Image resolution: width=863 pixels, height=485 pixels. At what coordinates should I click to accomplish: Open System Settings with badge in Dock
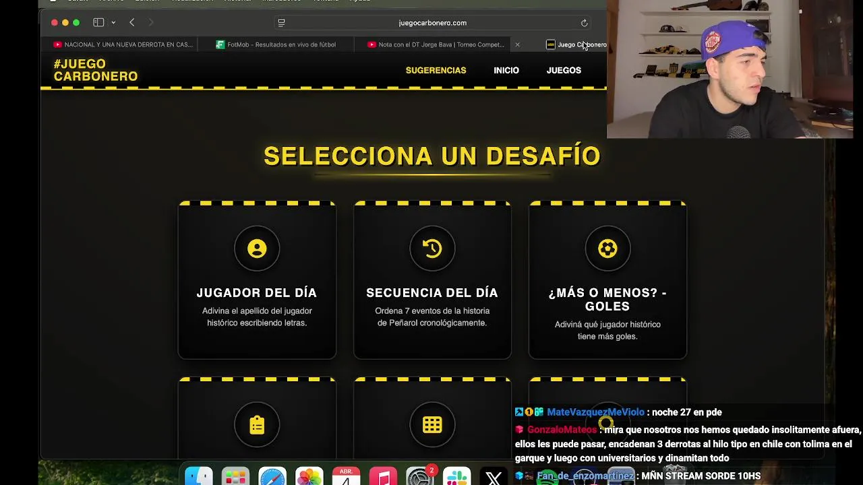coord(421,477)
